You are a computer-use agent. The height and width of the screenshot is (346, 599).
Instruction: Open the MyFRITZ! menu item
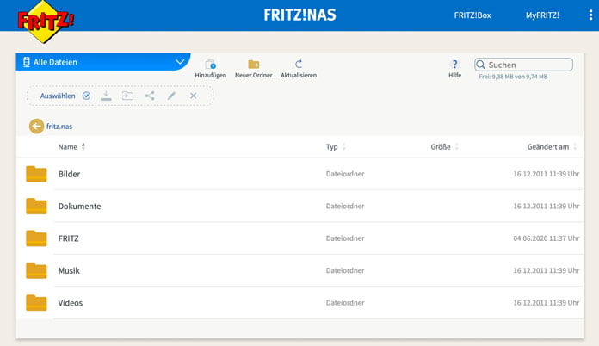[542, 15]
